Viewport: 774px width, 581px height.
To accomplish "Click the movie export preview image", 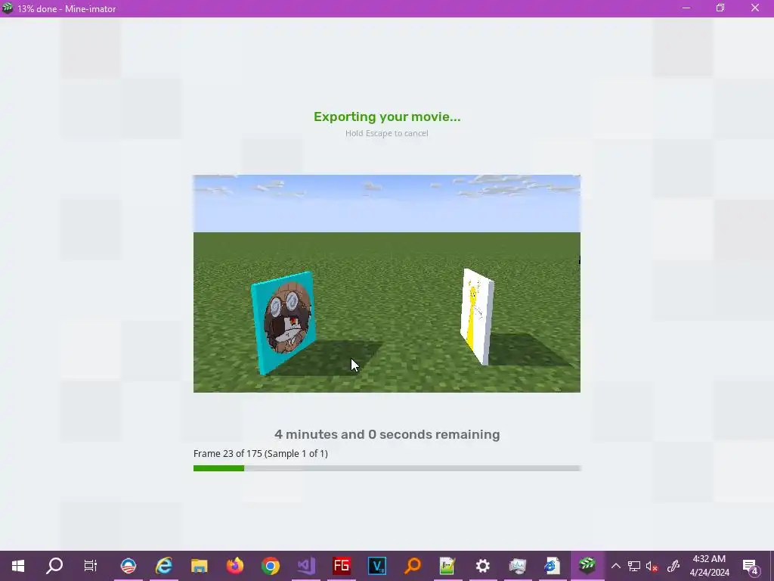I will (x=387, y=284).
